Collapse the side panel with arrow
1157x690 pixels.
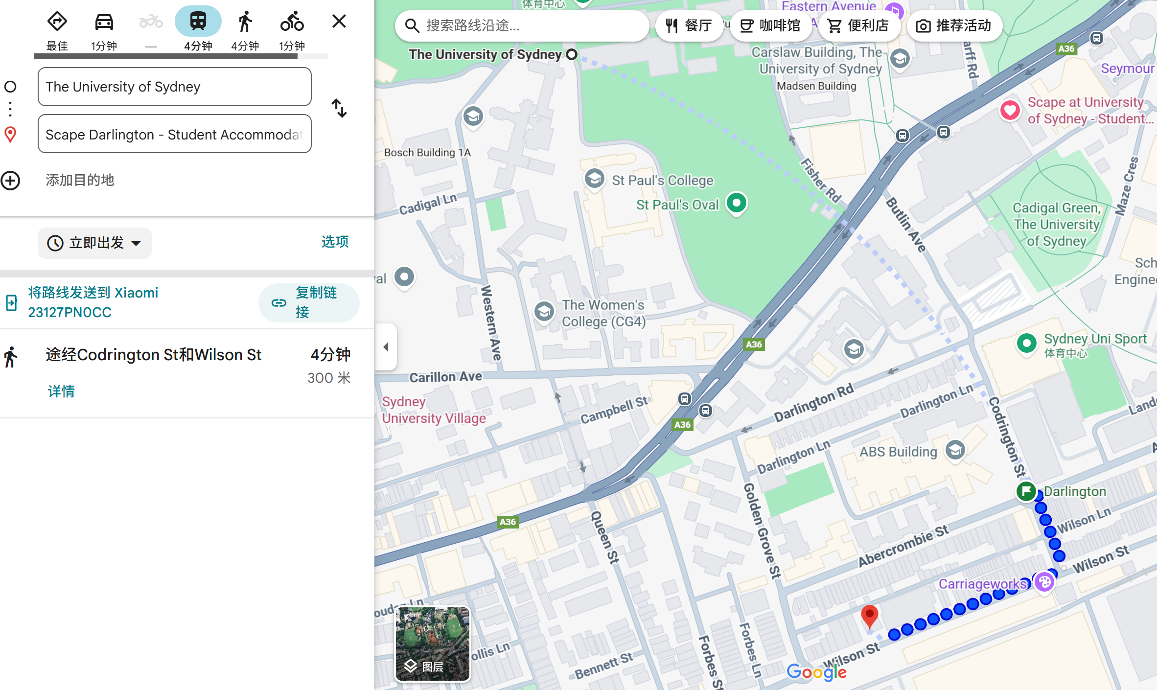pyautogui.click(x=386, y=347)
